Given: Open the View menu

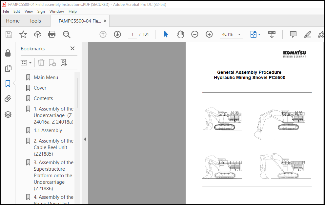Looking at the screenshot, I should (29, 11).
